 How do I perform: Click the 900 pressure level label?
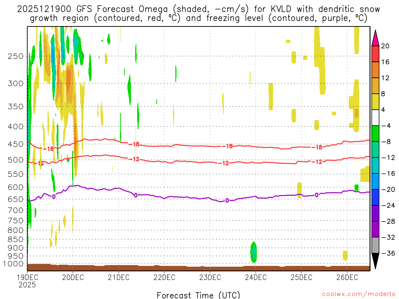16,248
